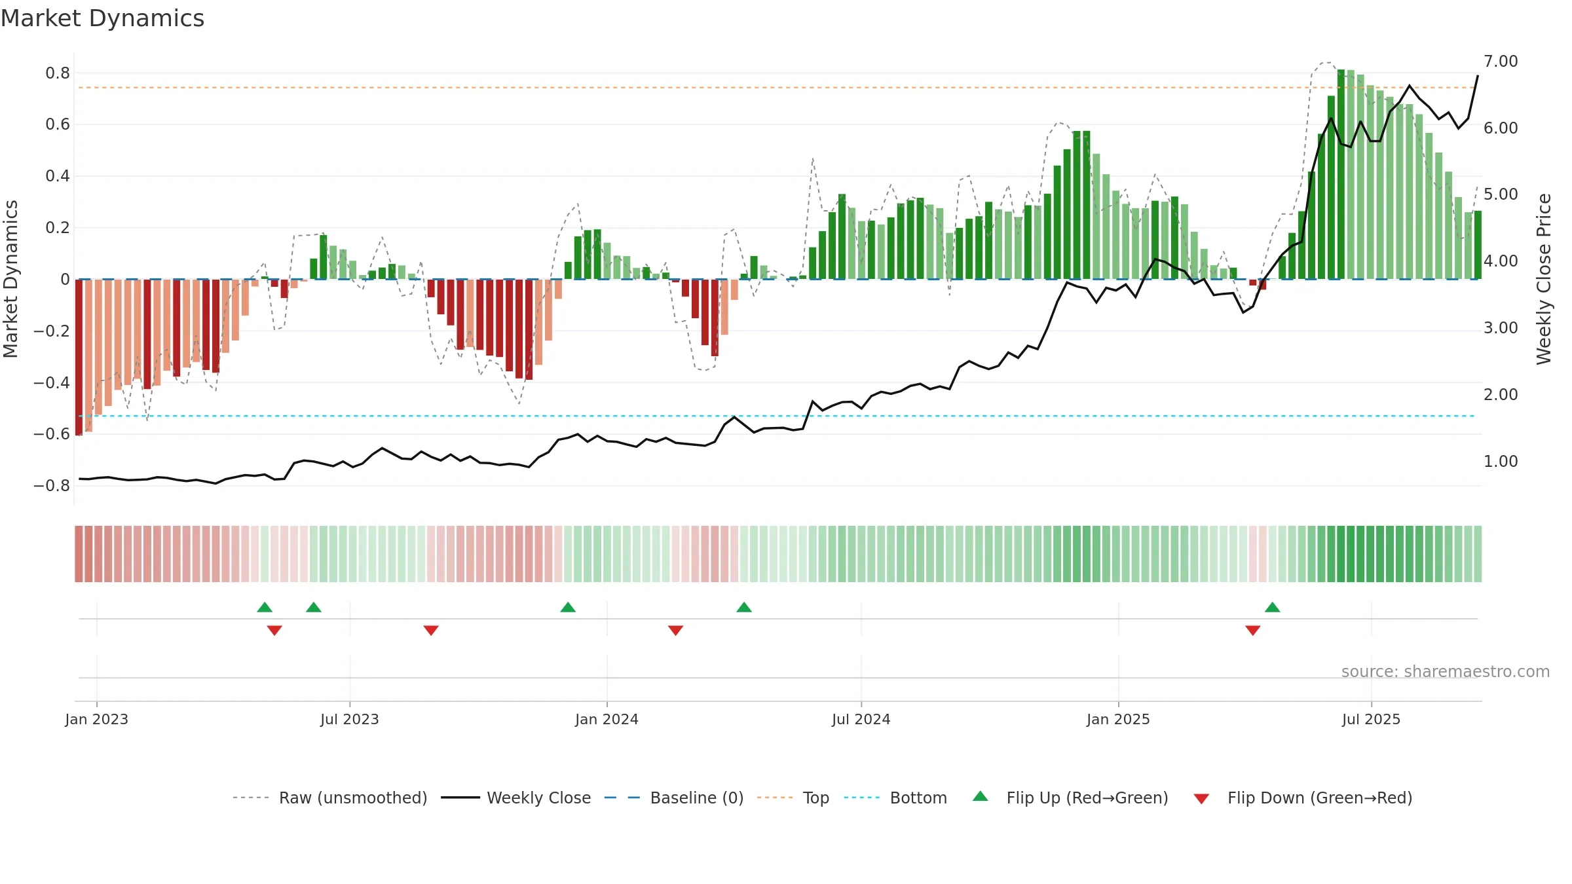Toggle the Baseline (0) legend entry
The width and height of the screenshot is (1572, 884).
[674, 798]
